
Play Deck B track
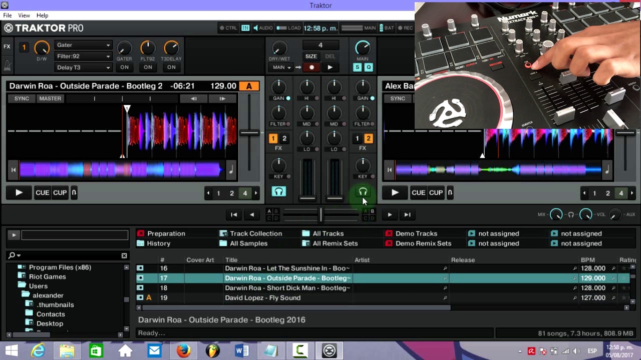pyautogui.click(x=395, y=192)
